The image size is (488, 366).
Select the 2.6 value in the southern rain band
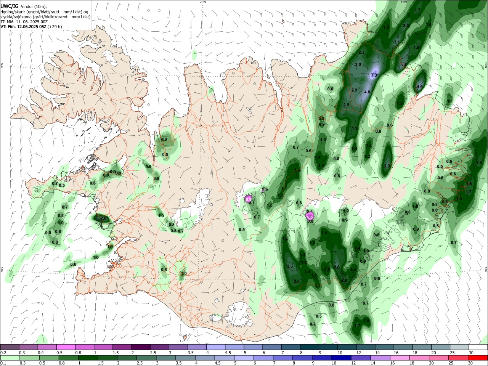click(x=290, y=266)
